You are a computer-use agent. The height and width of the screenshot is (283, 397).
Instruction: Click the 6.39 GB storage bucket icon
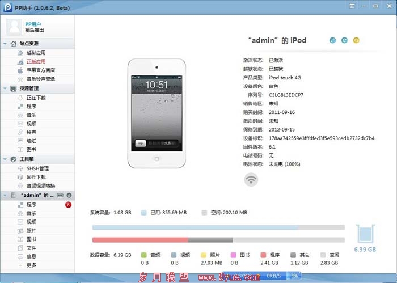(x=365, y=234)
